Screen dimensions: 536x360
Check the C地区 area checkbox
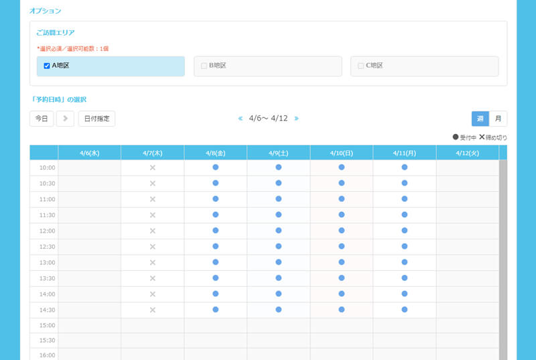(x=361, y=66)
